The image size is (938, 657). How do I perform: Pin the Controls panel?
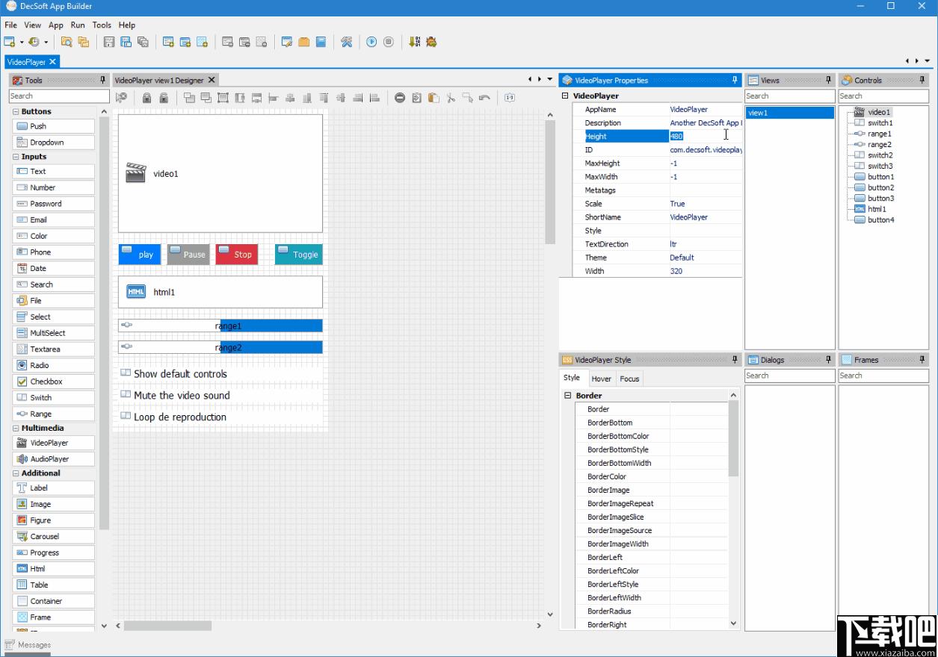(922, 80)
